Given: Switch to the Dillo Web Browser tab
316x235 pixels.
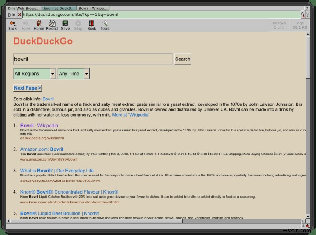Looking at the screenshot, I should coord(23,8).
